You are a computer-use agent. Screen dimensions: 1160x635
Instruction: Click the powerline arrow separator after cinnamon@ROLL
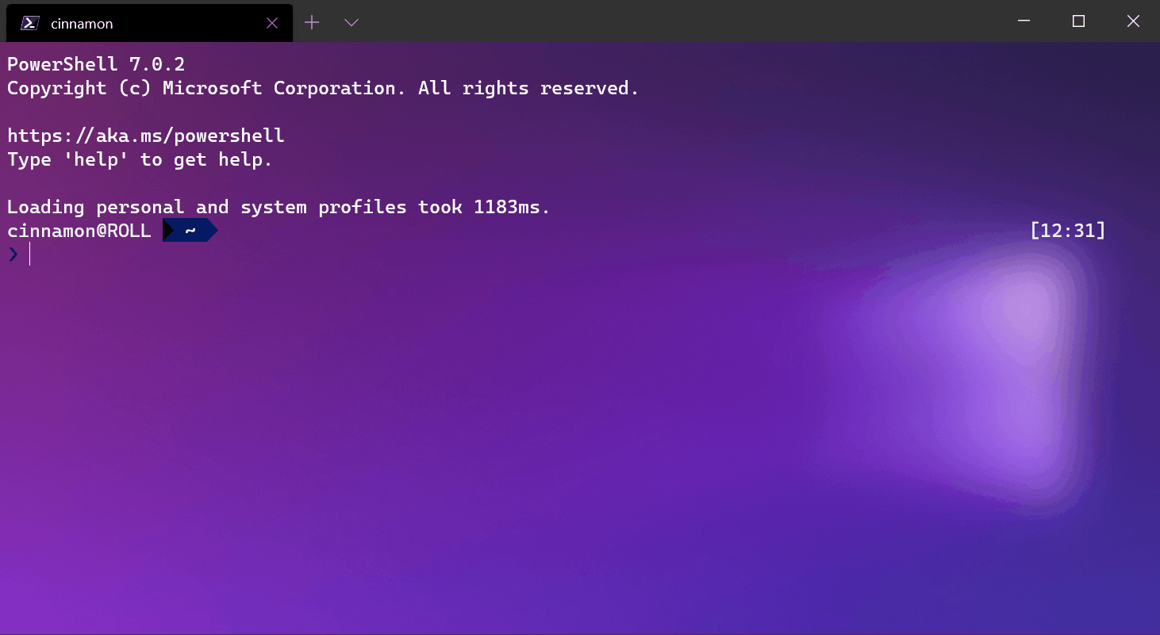point(167,230)
